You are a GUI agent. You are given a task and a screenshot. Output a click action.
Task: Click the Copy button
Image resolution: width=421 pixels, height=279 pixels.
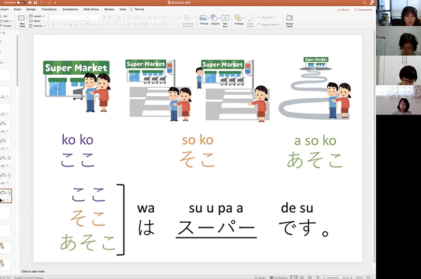click(5, 21)
